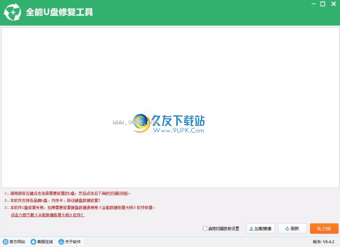Click the download 全能数据恢复大师 link
This screenshot has height=247, width=340.
click(x=48, y=215)
